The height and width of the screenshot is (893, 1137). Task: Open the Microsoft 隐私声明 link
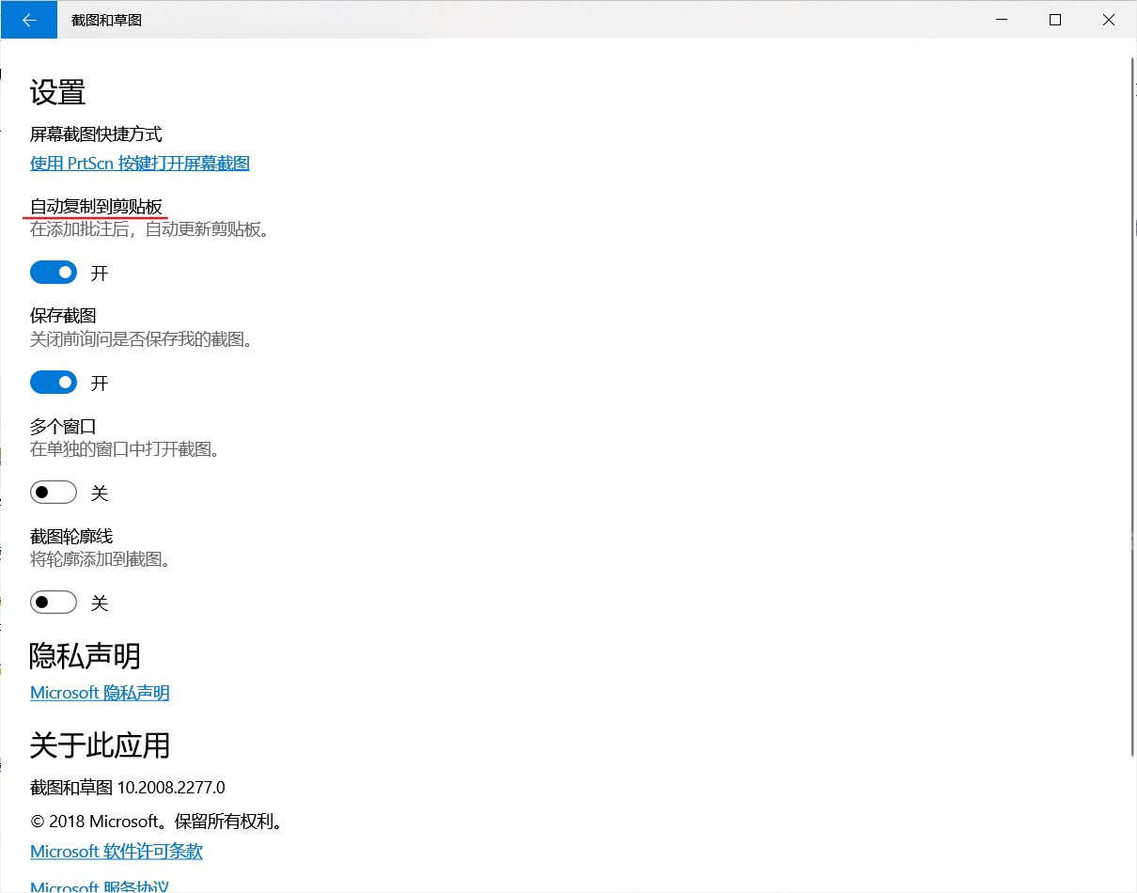click(100, 693)
